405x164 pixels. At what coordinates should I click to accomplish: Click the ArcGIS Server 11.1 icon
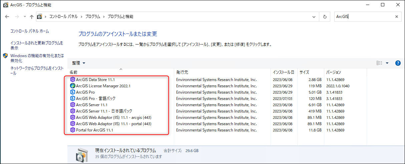point(73,105)
